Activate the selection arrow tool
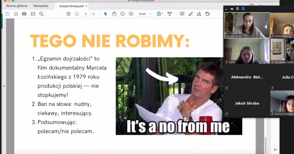Screen dimensions: 294x154 click(x=106, y=14)
